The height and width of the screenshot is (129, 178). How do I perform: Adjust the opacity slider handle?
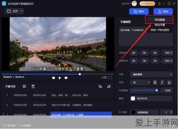coord(157,90)
